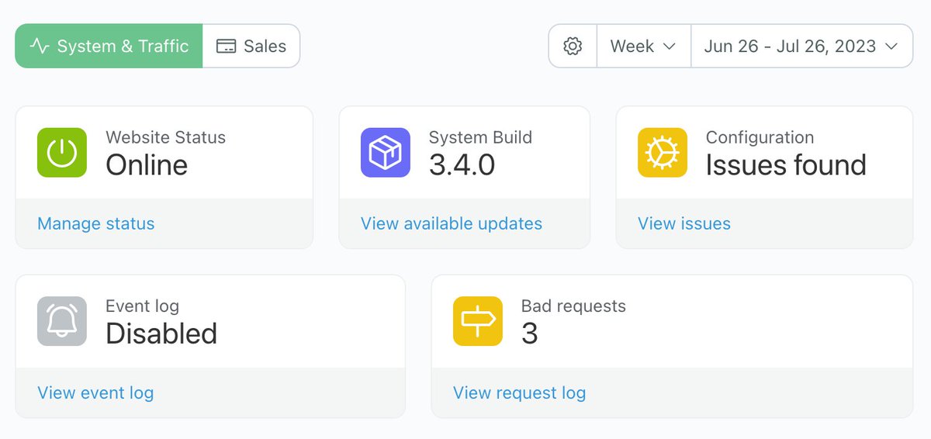Open View available updates link
This screenshot has width=931, height=439.
click(x=452, y=223)
